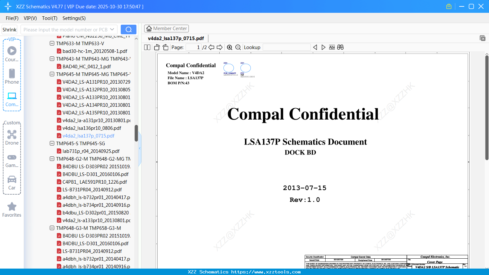Click the Shrink button
Screen dimensions: 489x275
click(x=10, y=29)
